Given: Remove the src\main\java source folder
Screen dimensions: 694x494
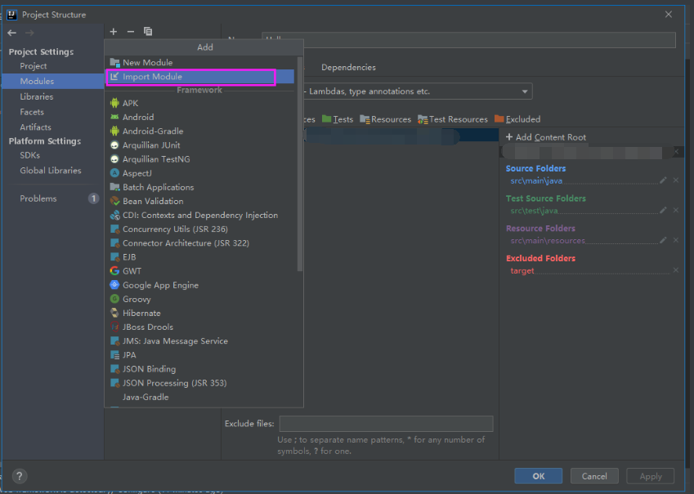Looking at the screenshot, I should point(676,180).
